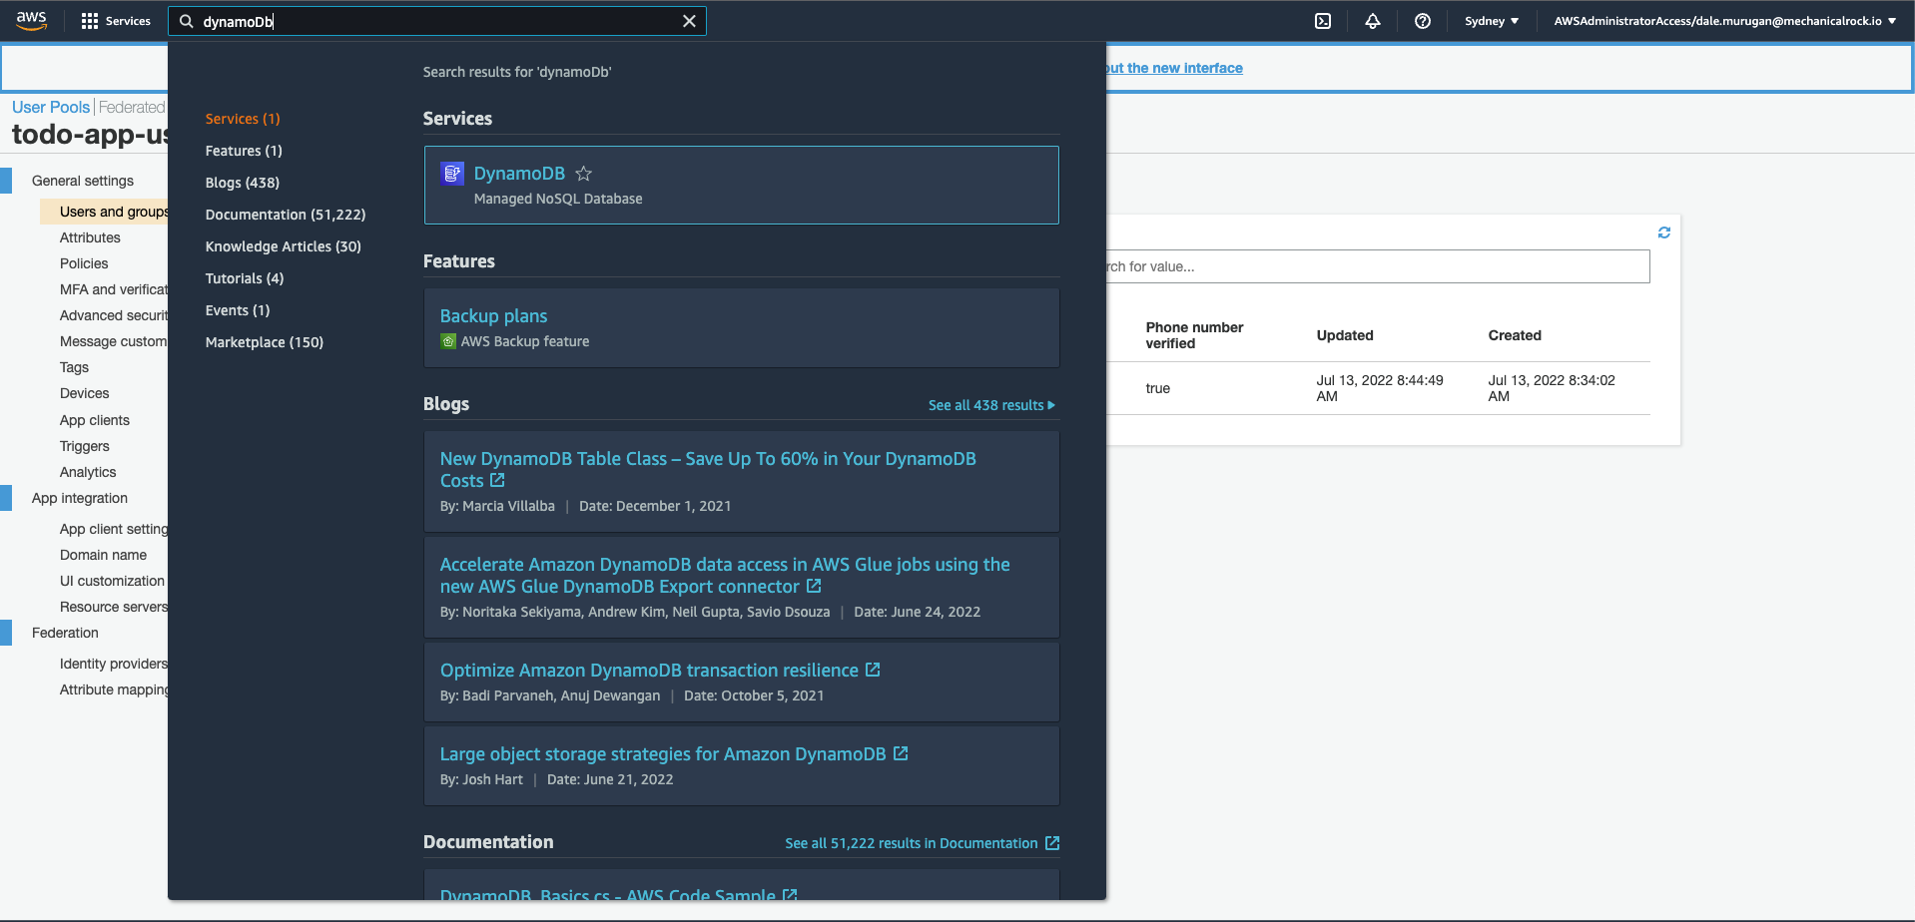This screenshot has height=922, width=1915.
Task: Click the new interface link
Action: pos(1174,68)
